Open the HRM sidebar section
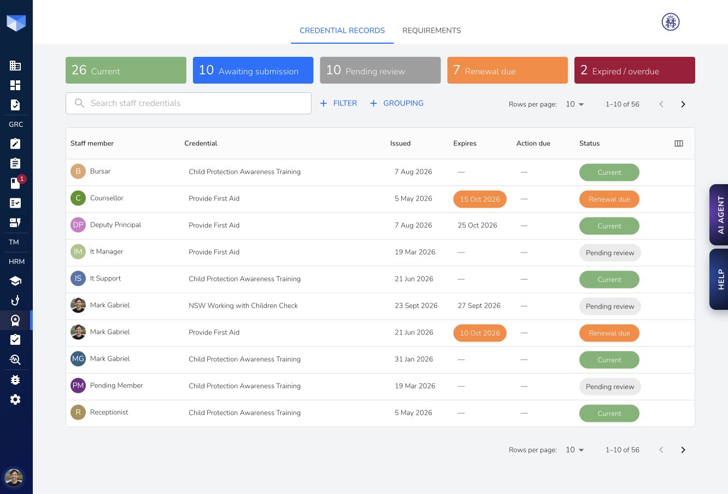This screenshot has width=728, height=494. coord(16,262)
